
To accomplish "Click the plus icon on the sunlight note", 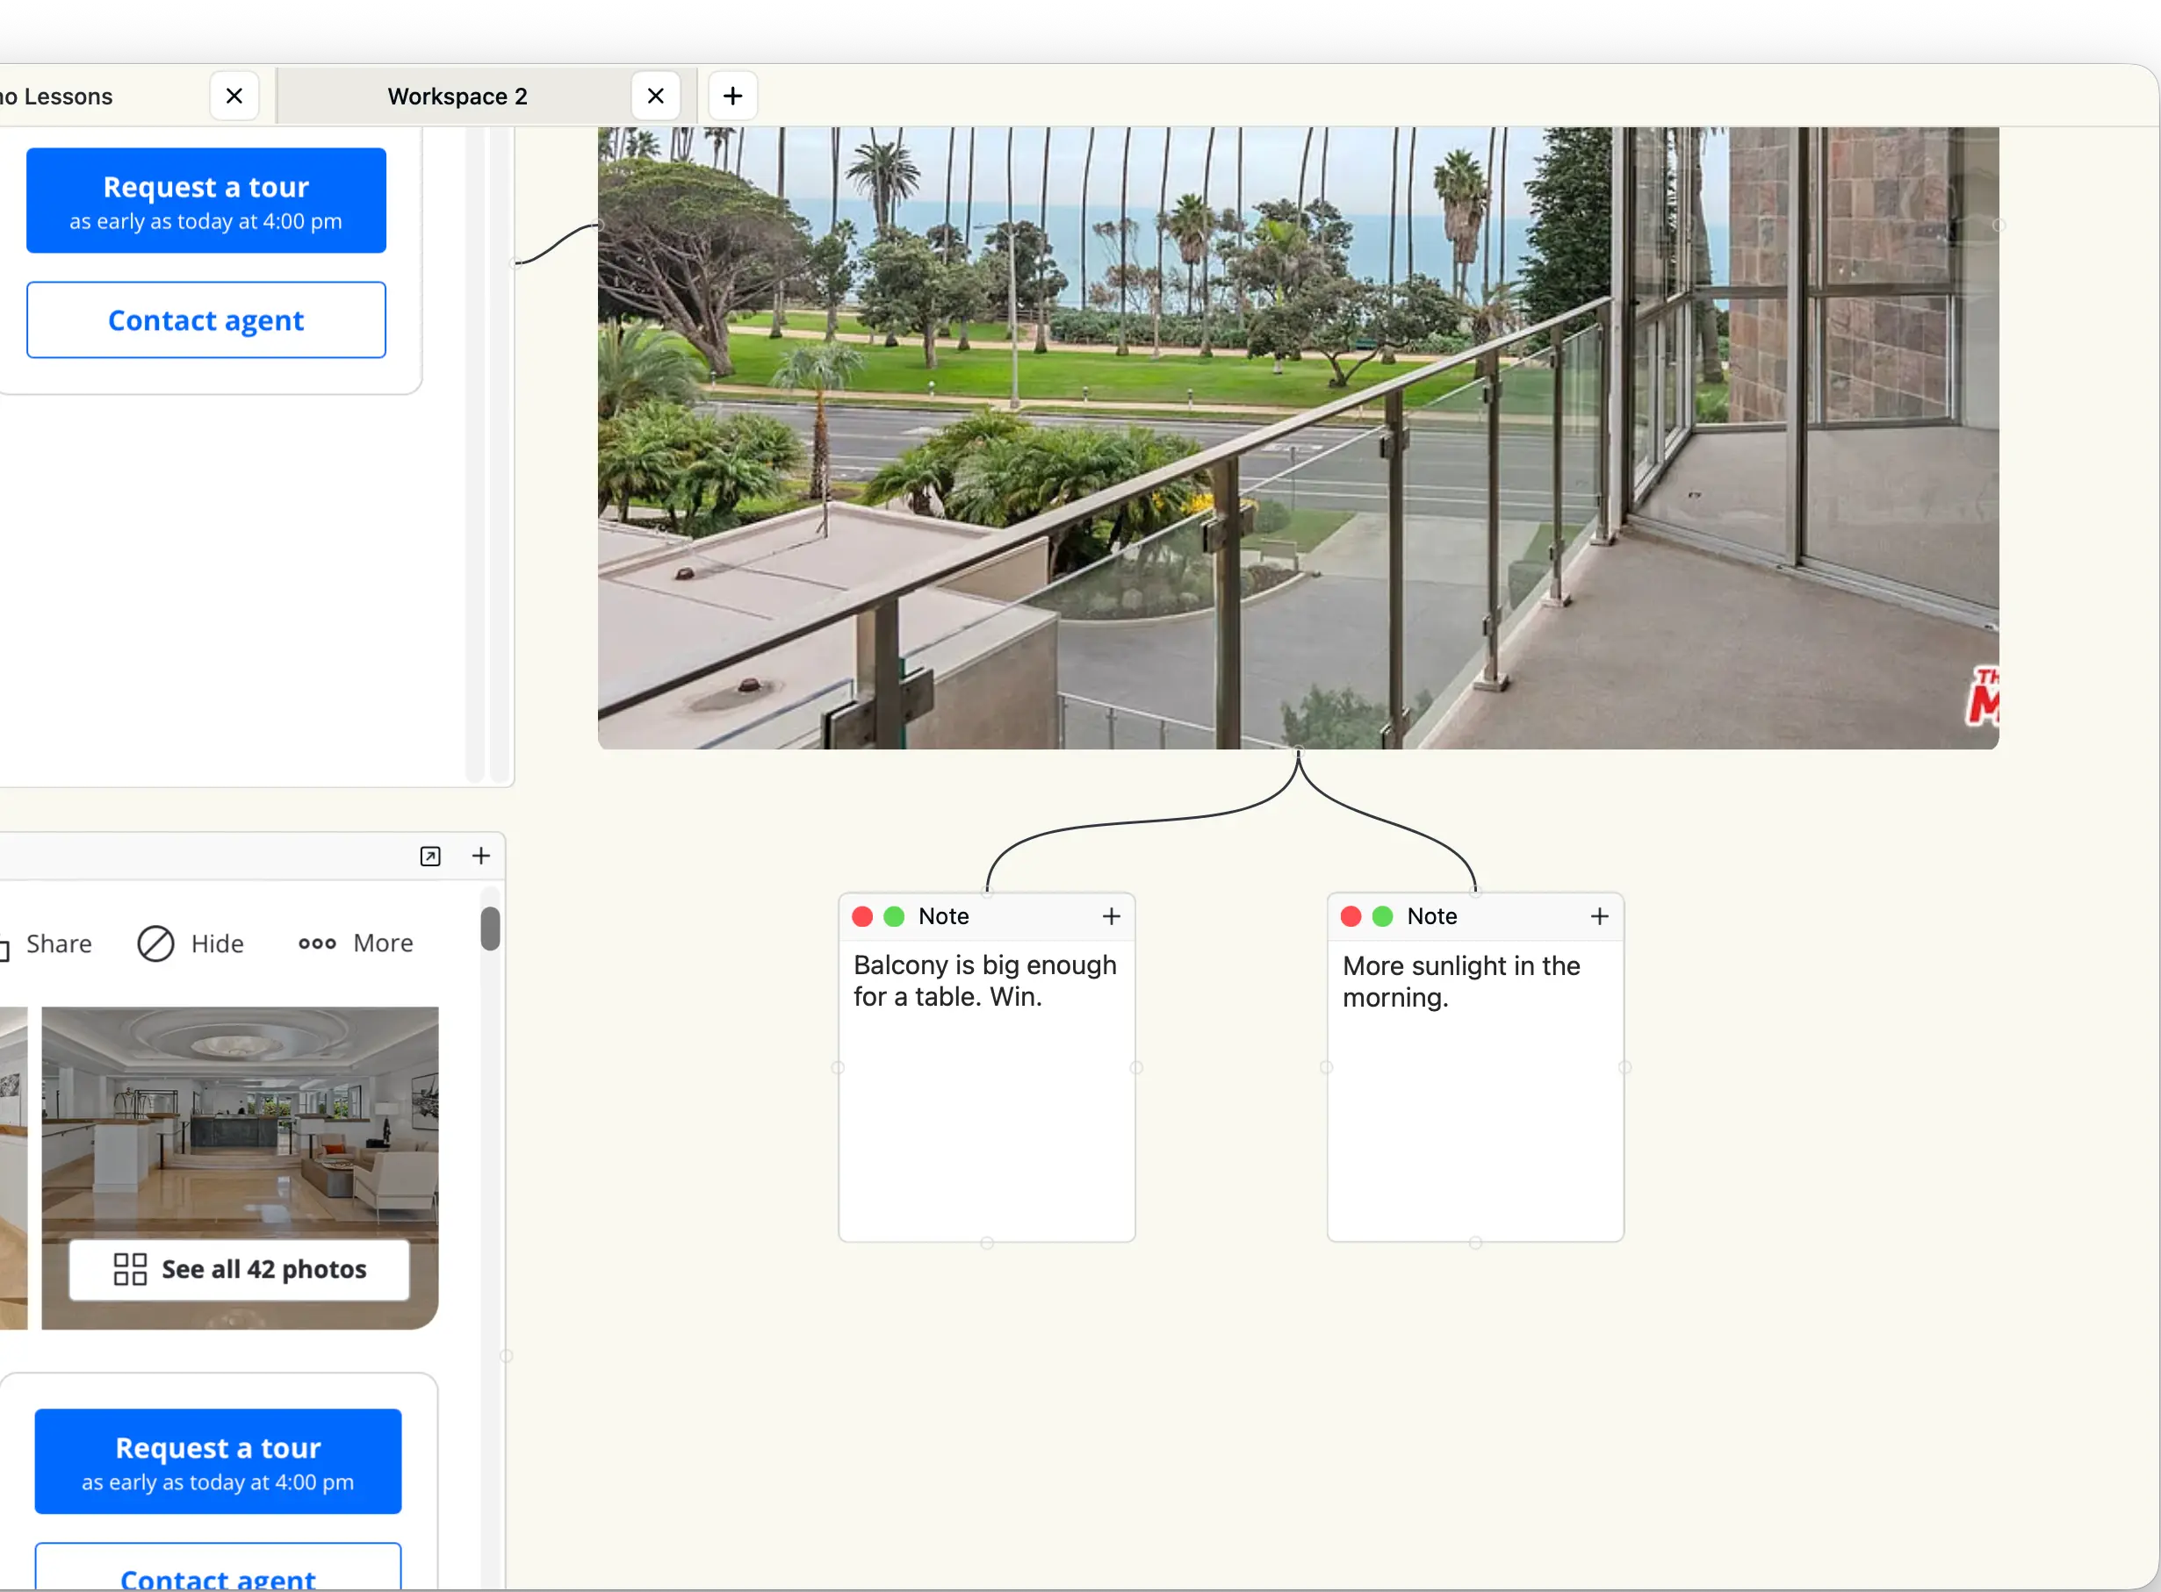I will 1600,916.
